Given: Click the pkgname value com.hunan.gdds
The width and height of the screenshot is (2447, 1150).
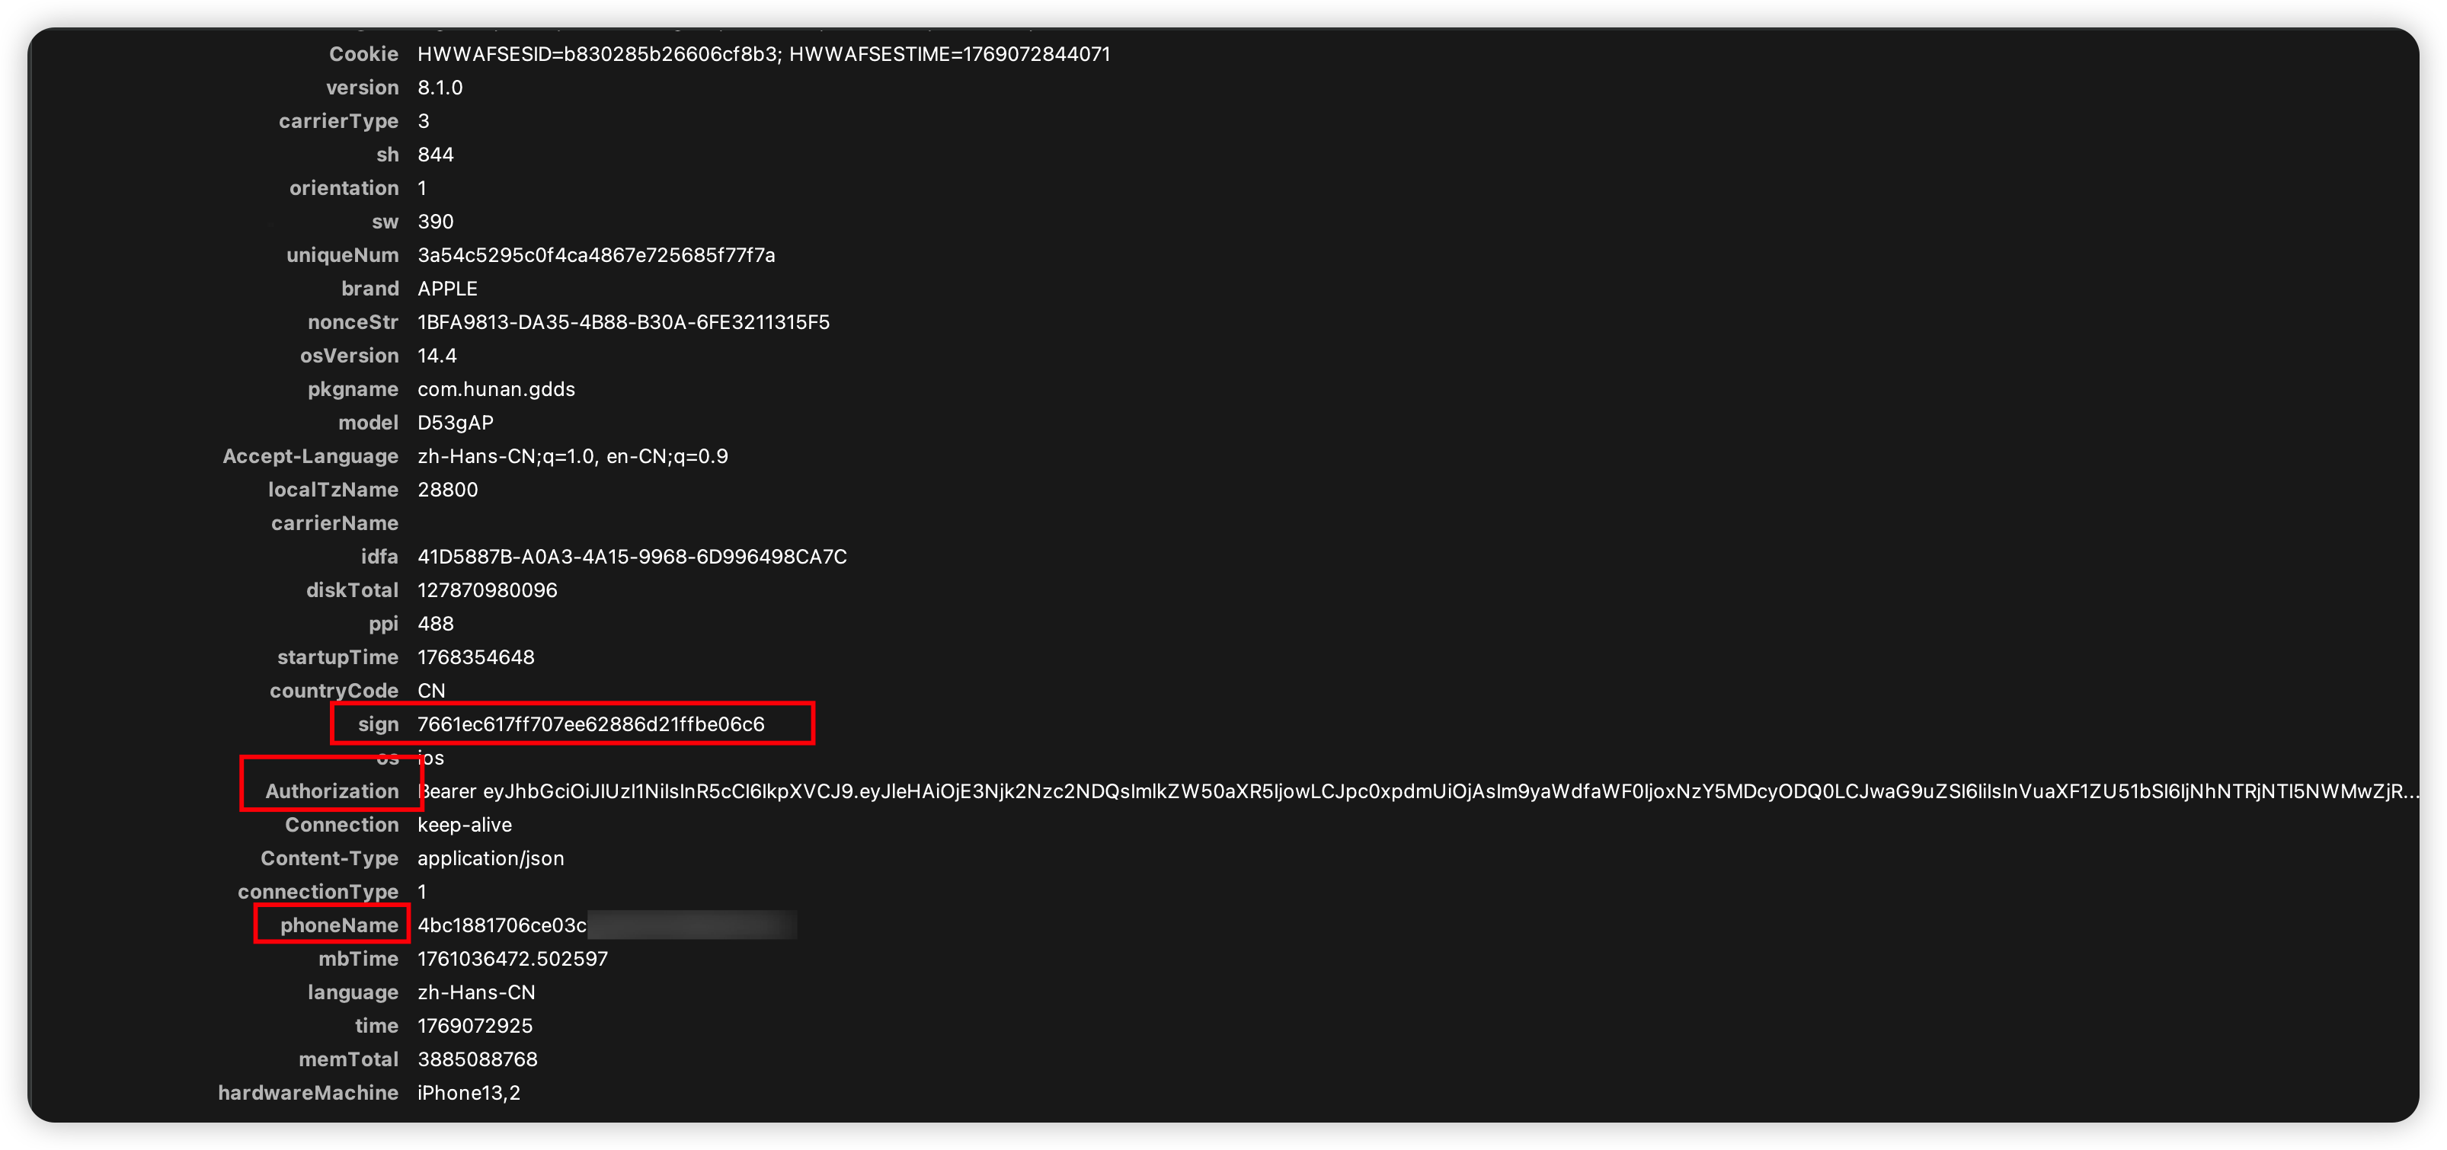Looking at the screenshot, I should (496, 389).
